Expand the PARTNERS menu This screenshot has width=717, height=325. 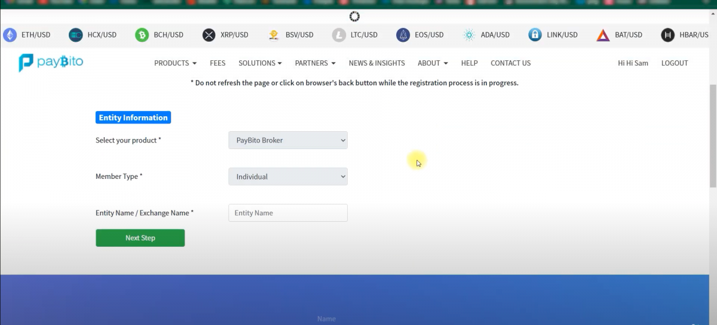pos(315,63)
